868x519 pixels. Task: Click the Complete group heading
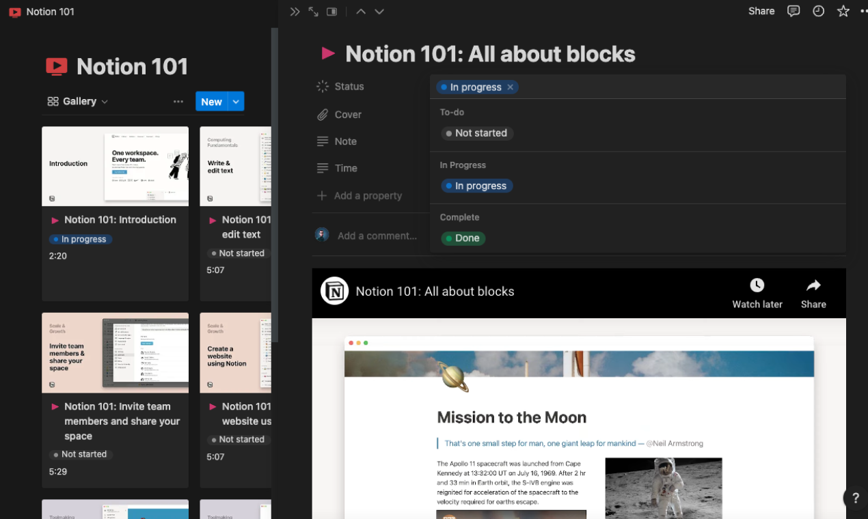coord(459,217)
